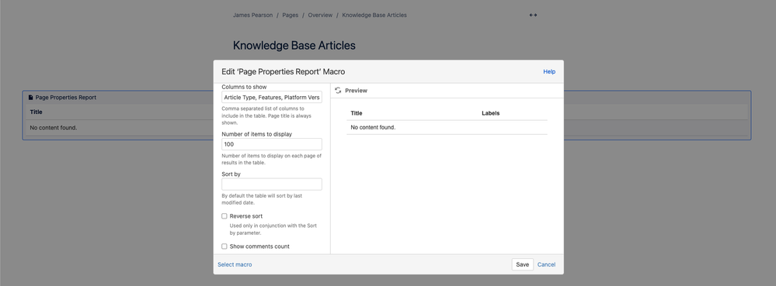Click the Preview label in the dialog
Viewport: 776px width, 286px height.
click(356, 91)
